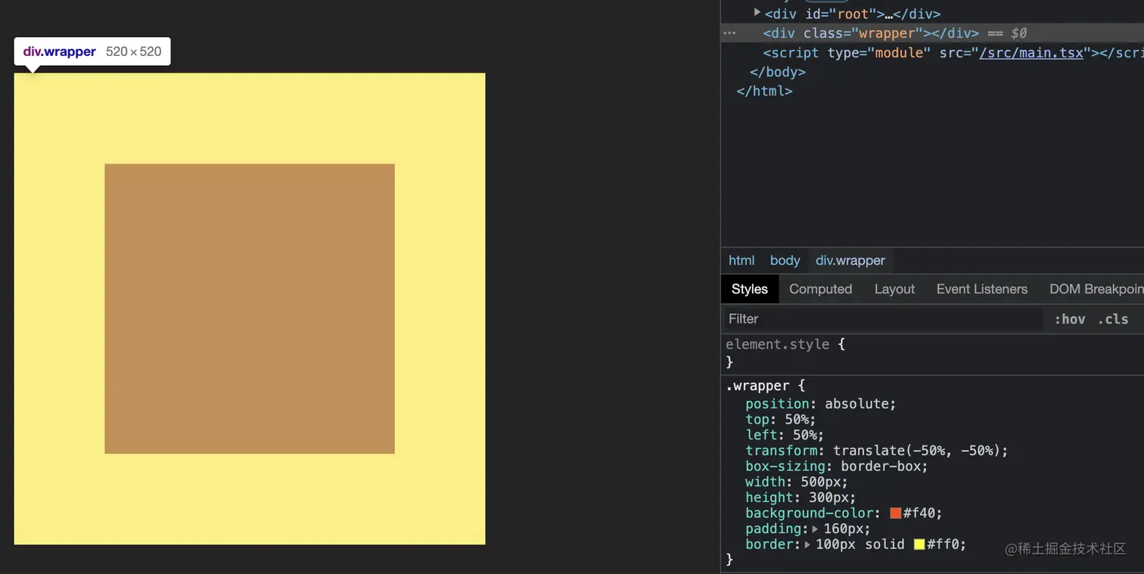
Task: Edit the translate(-50%, -50%) transform value
Action: click(916, 451)
